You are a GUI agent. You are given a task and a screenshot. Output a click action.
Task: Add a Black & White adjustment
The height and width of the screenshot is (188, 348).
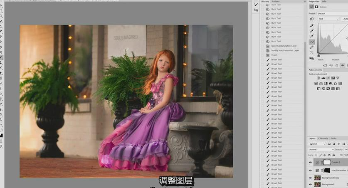pyautogui.click(x=326, y=84)
